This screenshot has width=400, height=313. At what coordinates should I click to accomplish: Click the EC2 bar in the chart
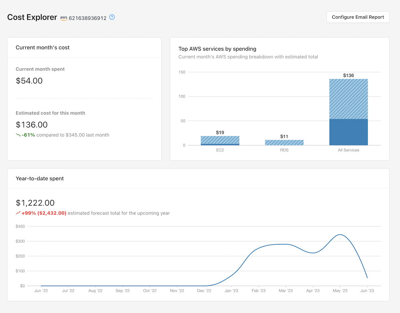click(x=220, y=141)
